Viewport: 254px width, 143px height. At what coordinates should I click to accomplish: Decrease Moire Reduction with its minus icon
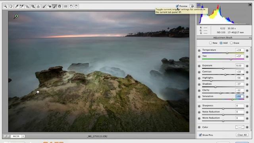tap(199, 118)
